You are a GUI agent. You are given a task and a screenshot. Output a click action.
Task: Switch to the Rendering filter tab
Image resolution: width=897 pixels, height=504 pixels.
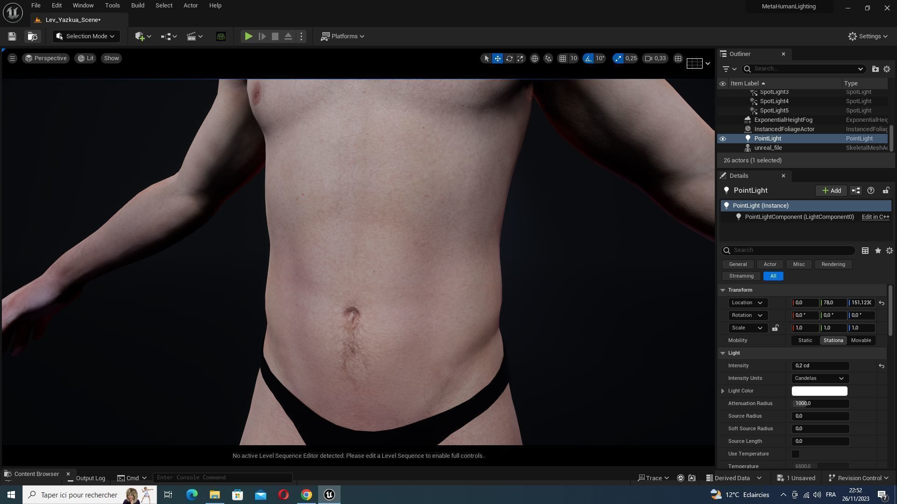coord(833,264)
